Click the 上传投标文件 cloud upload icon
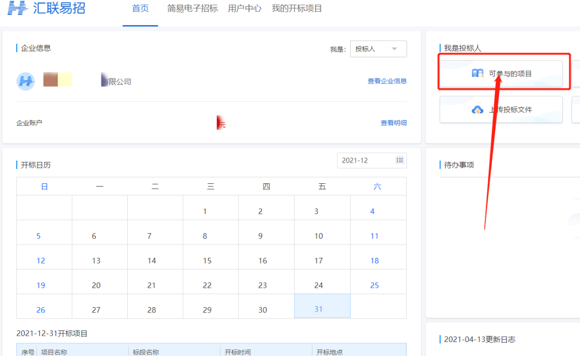This screenshot has height=356, width=580. pyautogui.click(x=477, y=109)
